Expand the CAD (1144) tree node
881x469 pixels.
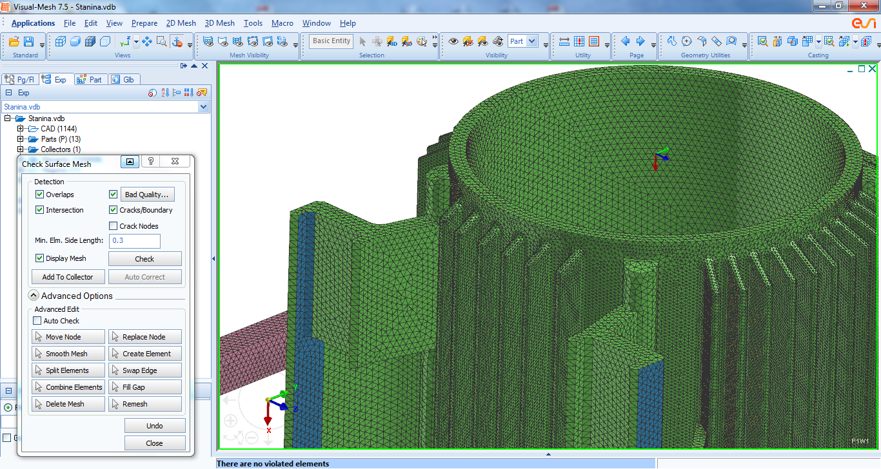pyautogui.click(x=21, y=129)
